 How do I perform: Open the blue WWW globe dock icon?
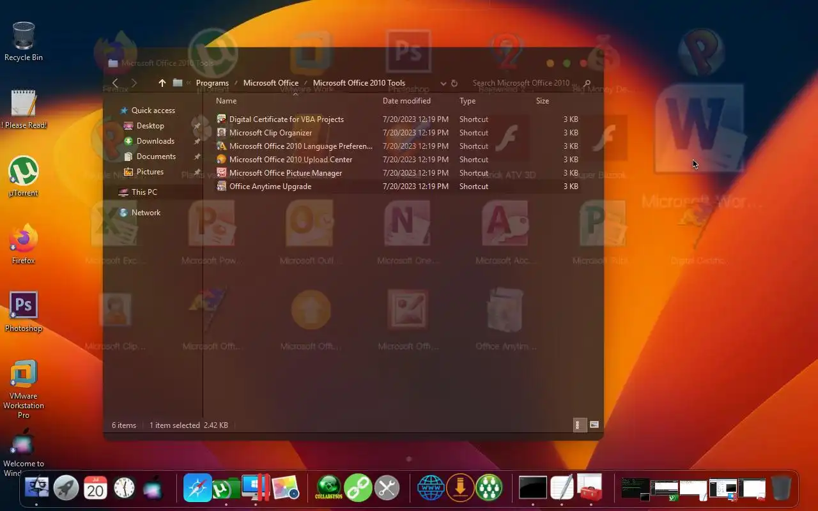point(431,489)
